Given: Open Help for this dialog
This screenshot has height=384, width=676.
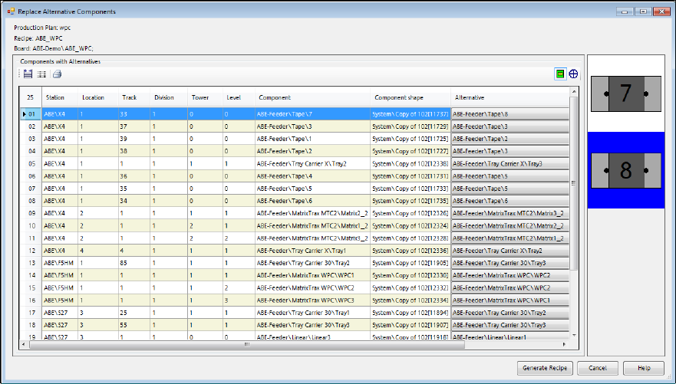Looking at the screenshot, I should (x=643, y=368).
